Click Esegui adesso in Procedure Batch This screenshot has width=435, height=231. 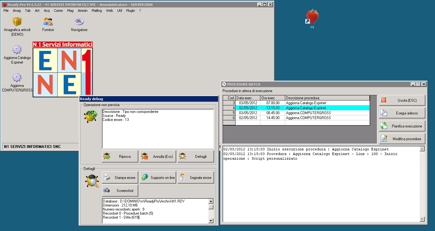click(x=402, y=113)
